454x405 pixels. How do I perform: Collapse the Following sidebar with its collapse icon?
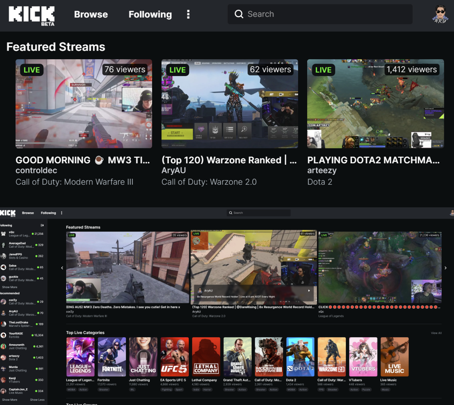(42, 225)
